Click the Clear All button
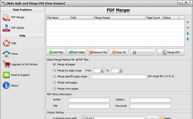Screen dimensions: 193x119 point(119,52)
